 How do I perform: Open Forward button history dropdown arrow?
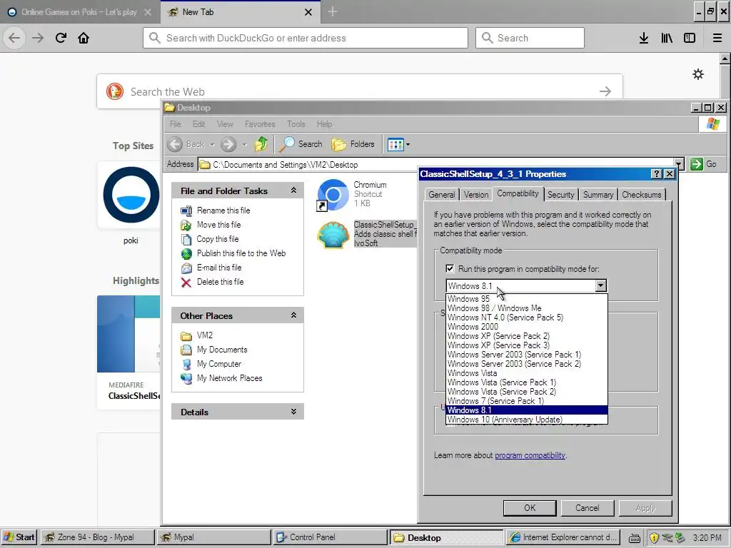click(244, 145)
